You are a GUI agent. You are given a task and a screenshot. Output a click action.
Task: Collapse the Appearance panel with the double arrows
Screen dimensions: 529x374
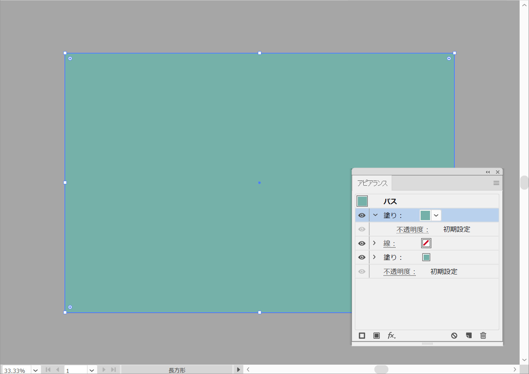pyautogui.click(x=488, y=172)
